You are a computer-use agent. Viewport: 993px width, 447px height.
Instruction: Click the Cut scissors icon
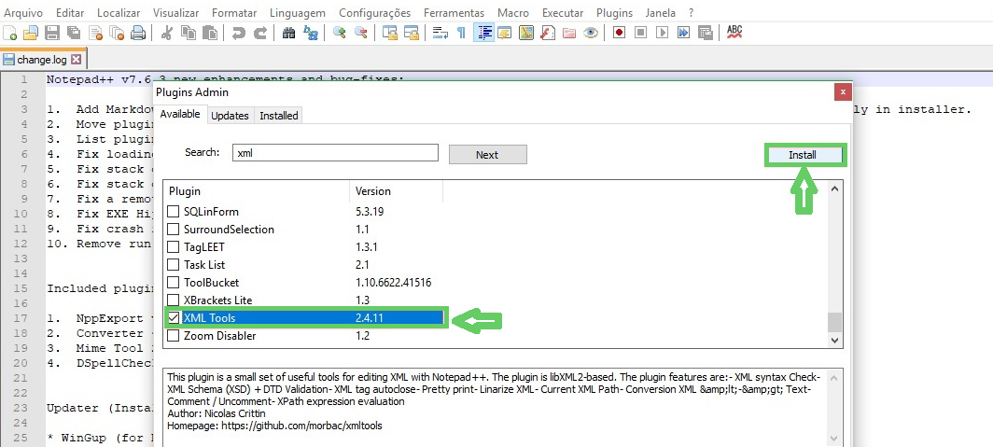167,33
